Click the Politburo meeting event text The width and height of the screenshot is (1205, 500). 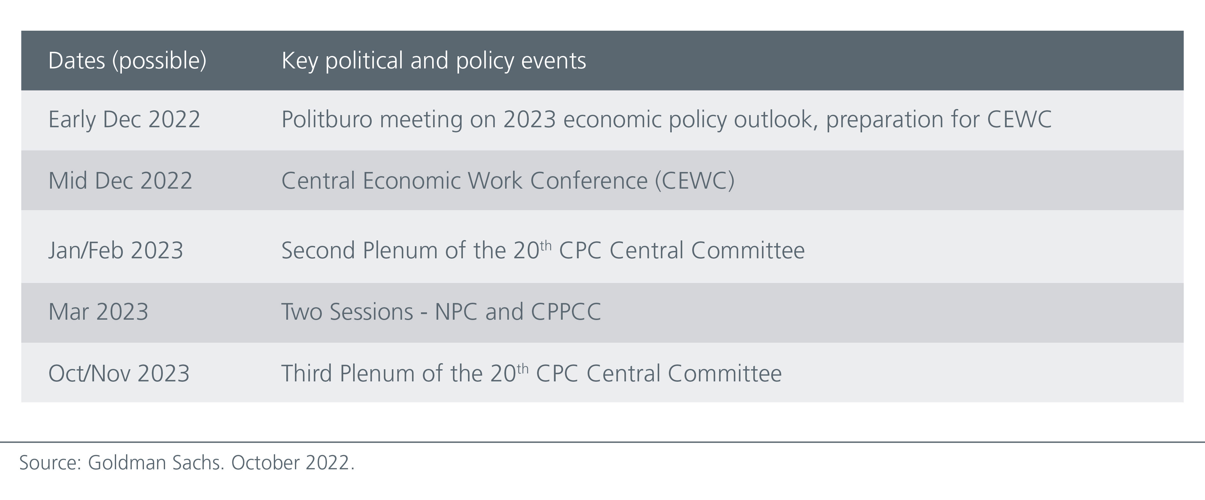pyautogui.click(x=667, y=120)
